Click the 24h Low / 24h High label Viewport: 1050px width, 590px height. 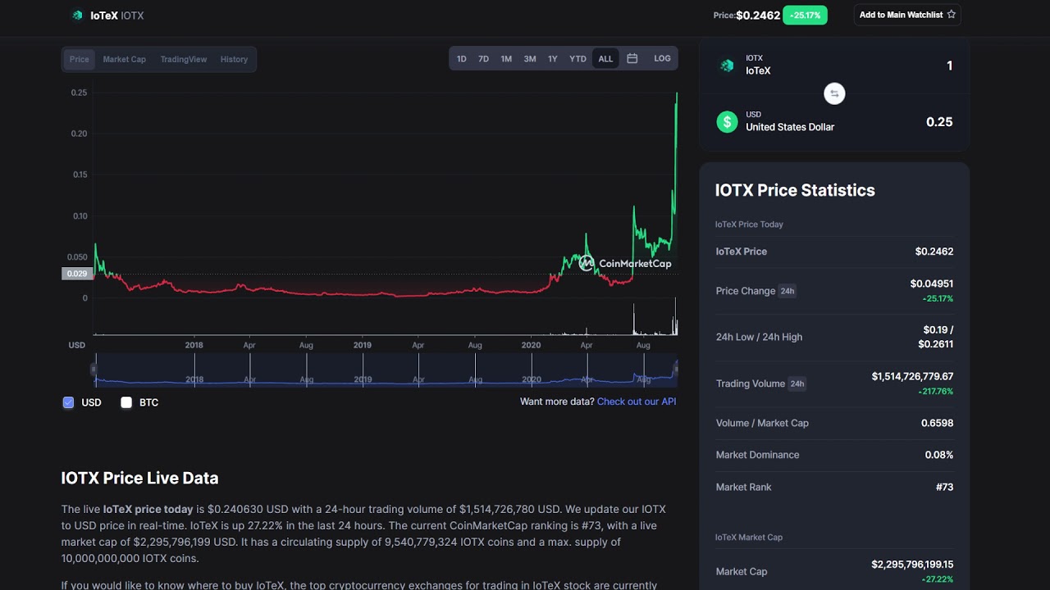pyautogui.click(x=759, y=337)
